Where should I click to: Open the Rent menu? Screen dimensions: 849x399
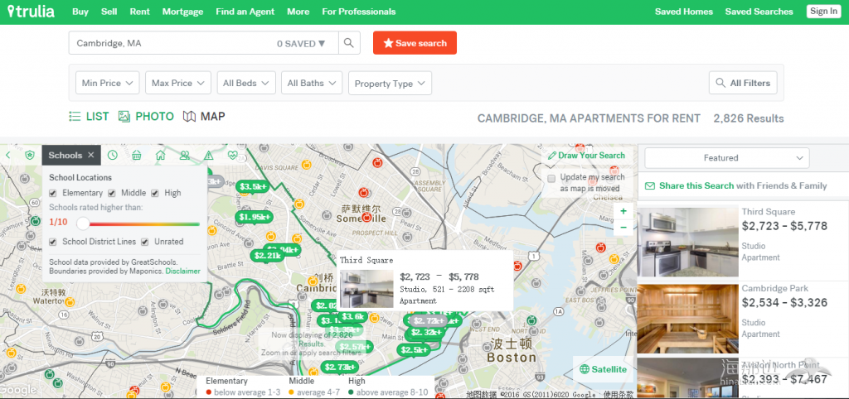coord(139,12)
